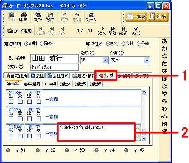
Task: Click the 印刷 (print) toolbar icon
Action: click(x=24, y=17)
